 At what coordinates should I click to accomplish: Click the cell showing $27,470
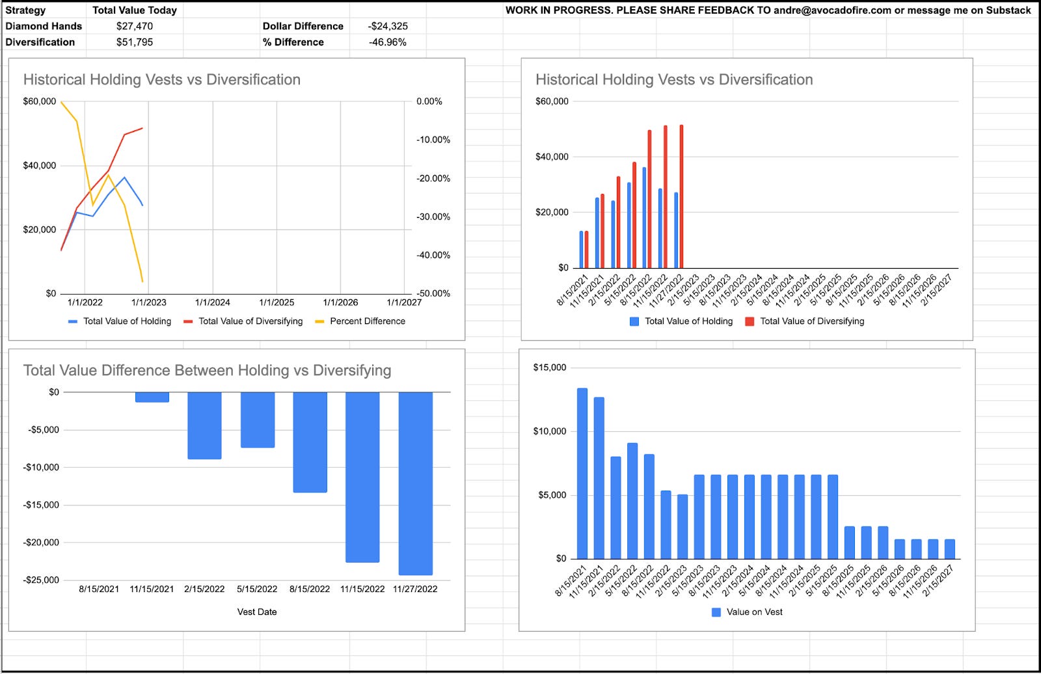(x=133, y=26)
